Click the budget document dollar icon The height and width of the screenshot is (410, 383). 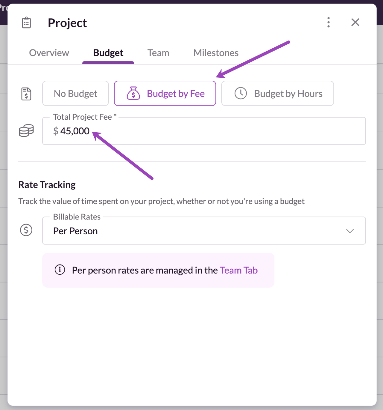pos(26,94)
